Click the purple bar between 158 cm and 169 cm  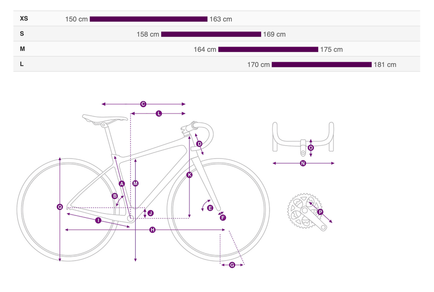(211, 34)
